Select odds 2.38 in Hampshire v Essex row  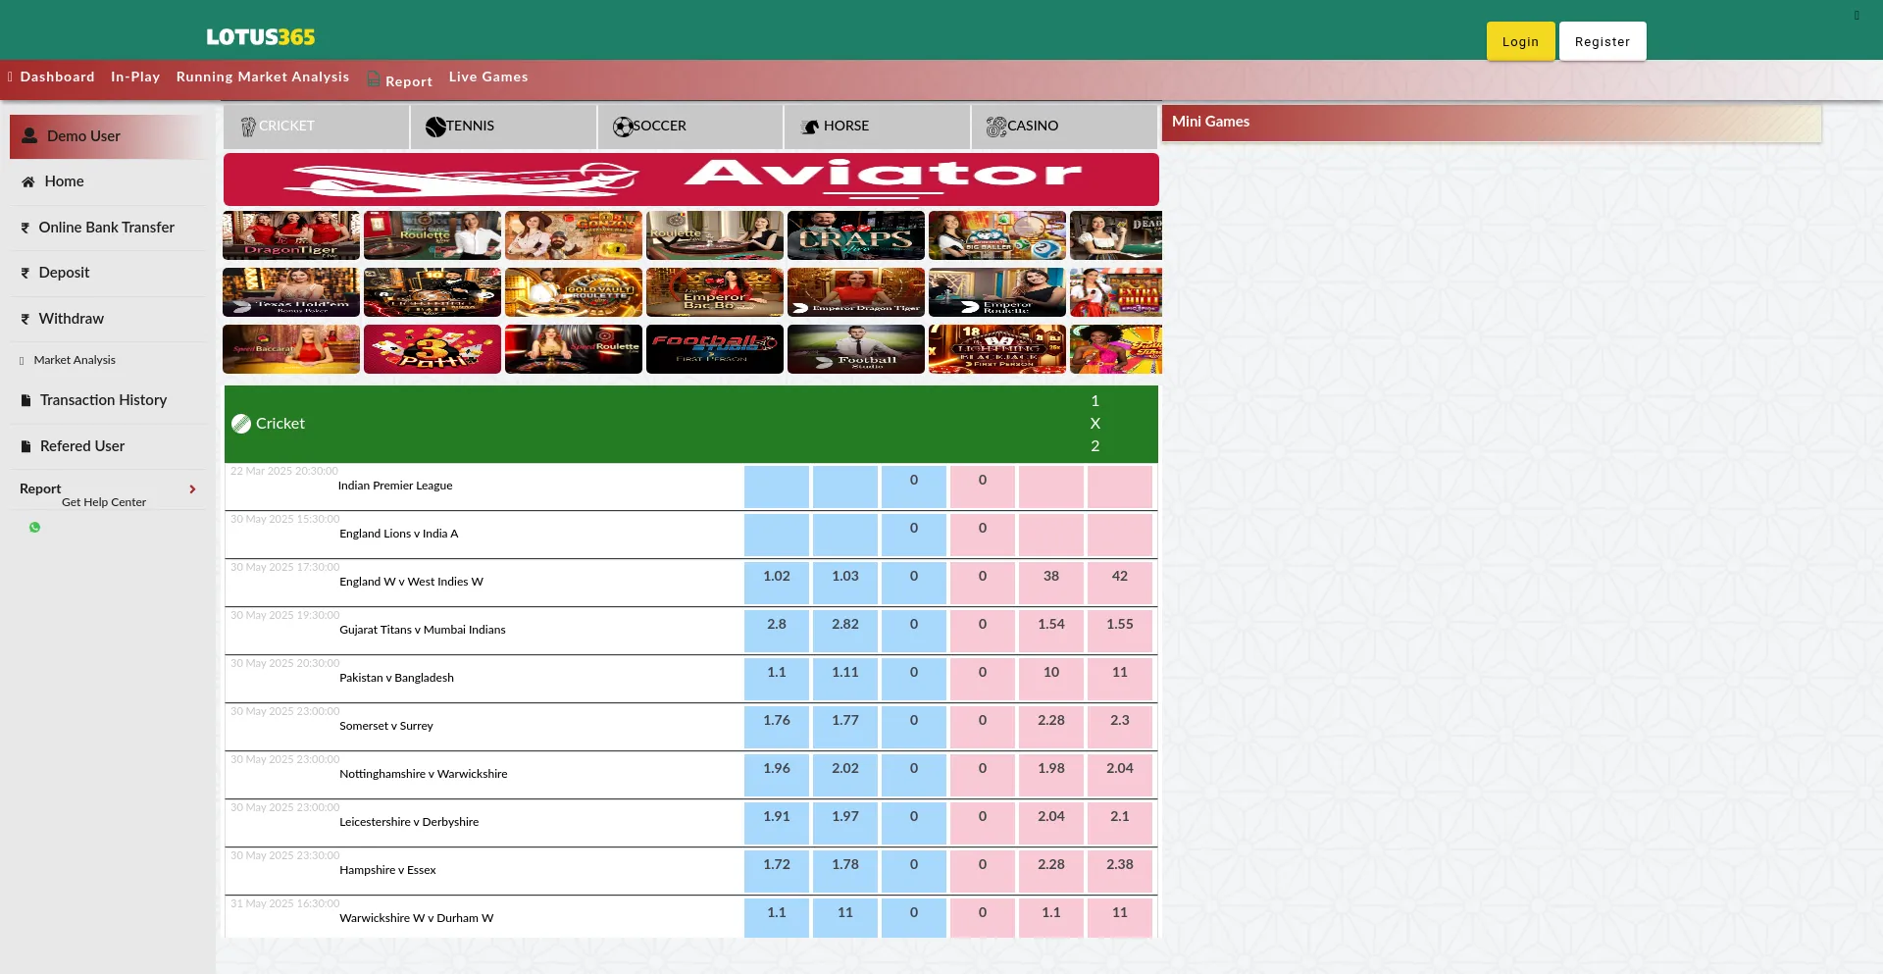coord(1120,871)
